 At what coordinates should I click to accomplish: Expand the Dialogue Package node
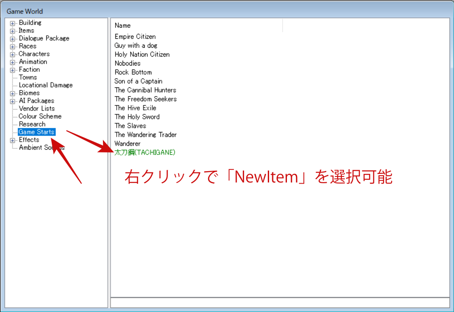coord(12,39)
